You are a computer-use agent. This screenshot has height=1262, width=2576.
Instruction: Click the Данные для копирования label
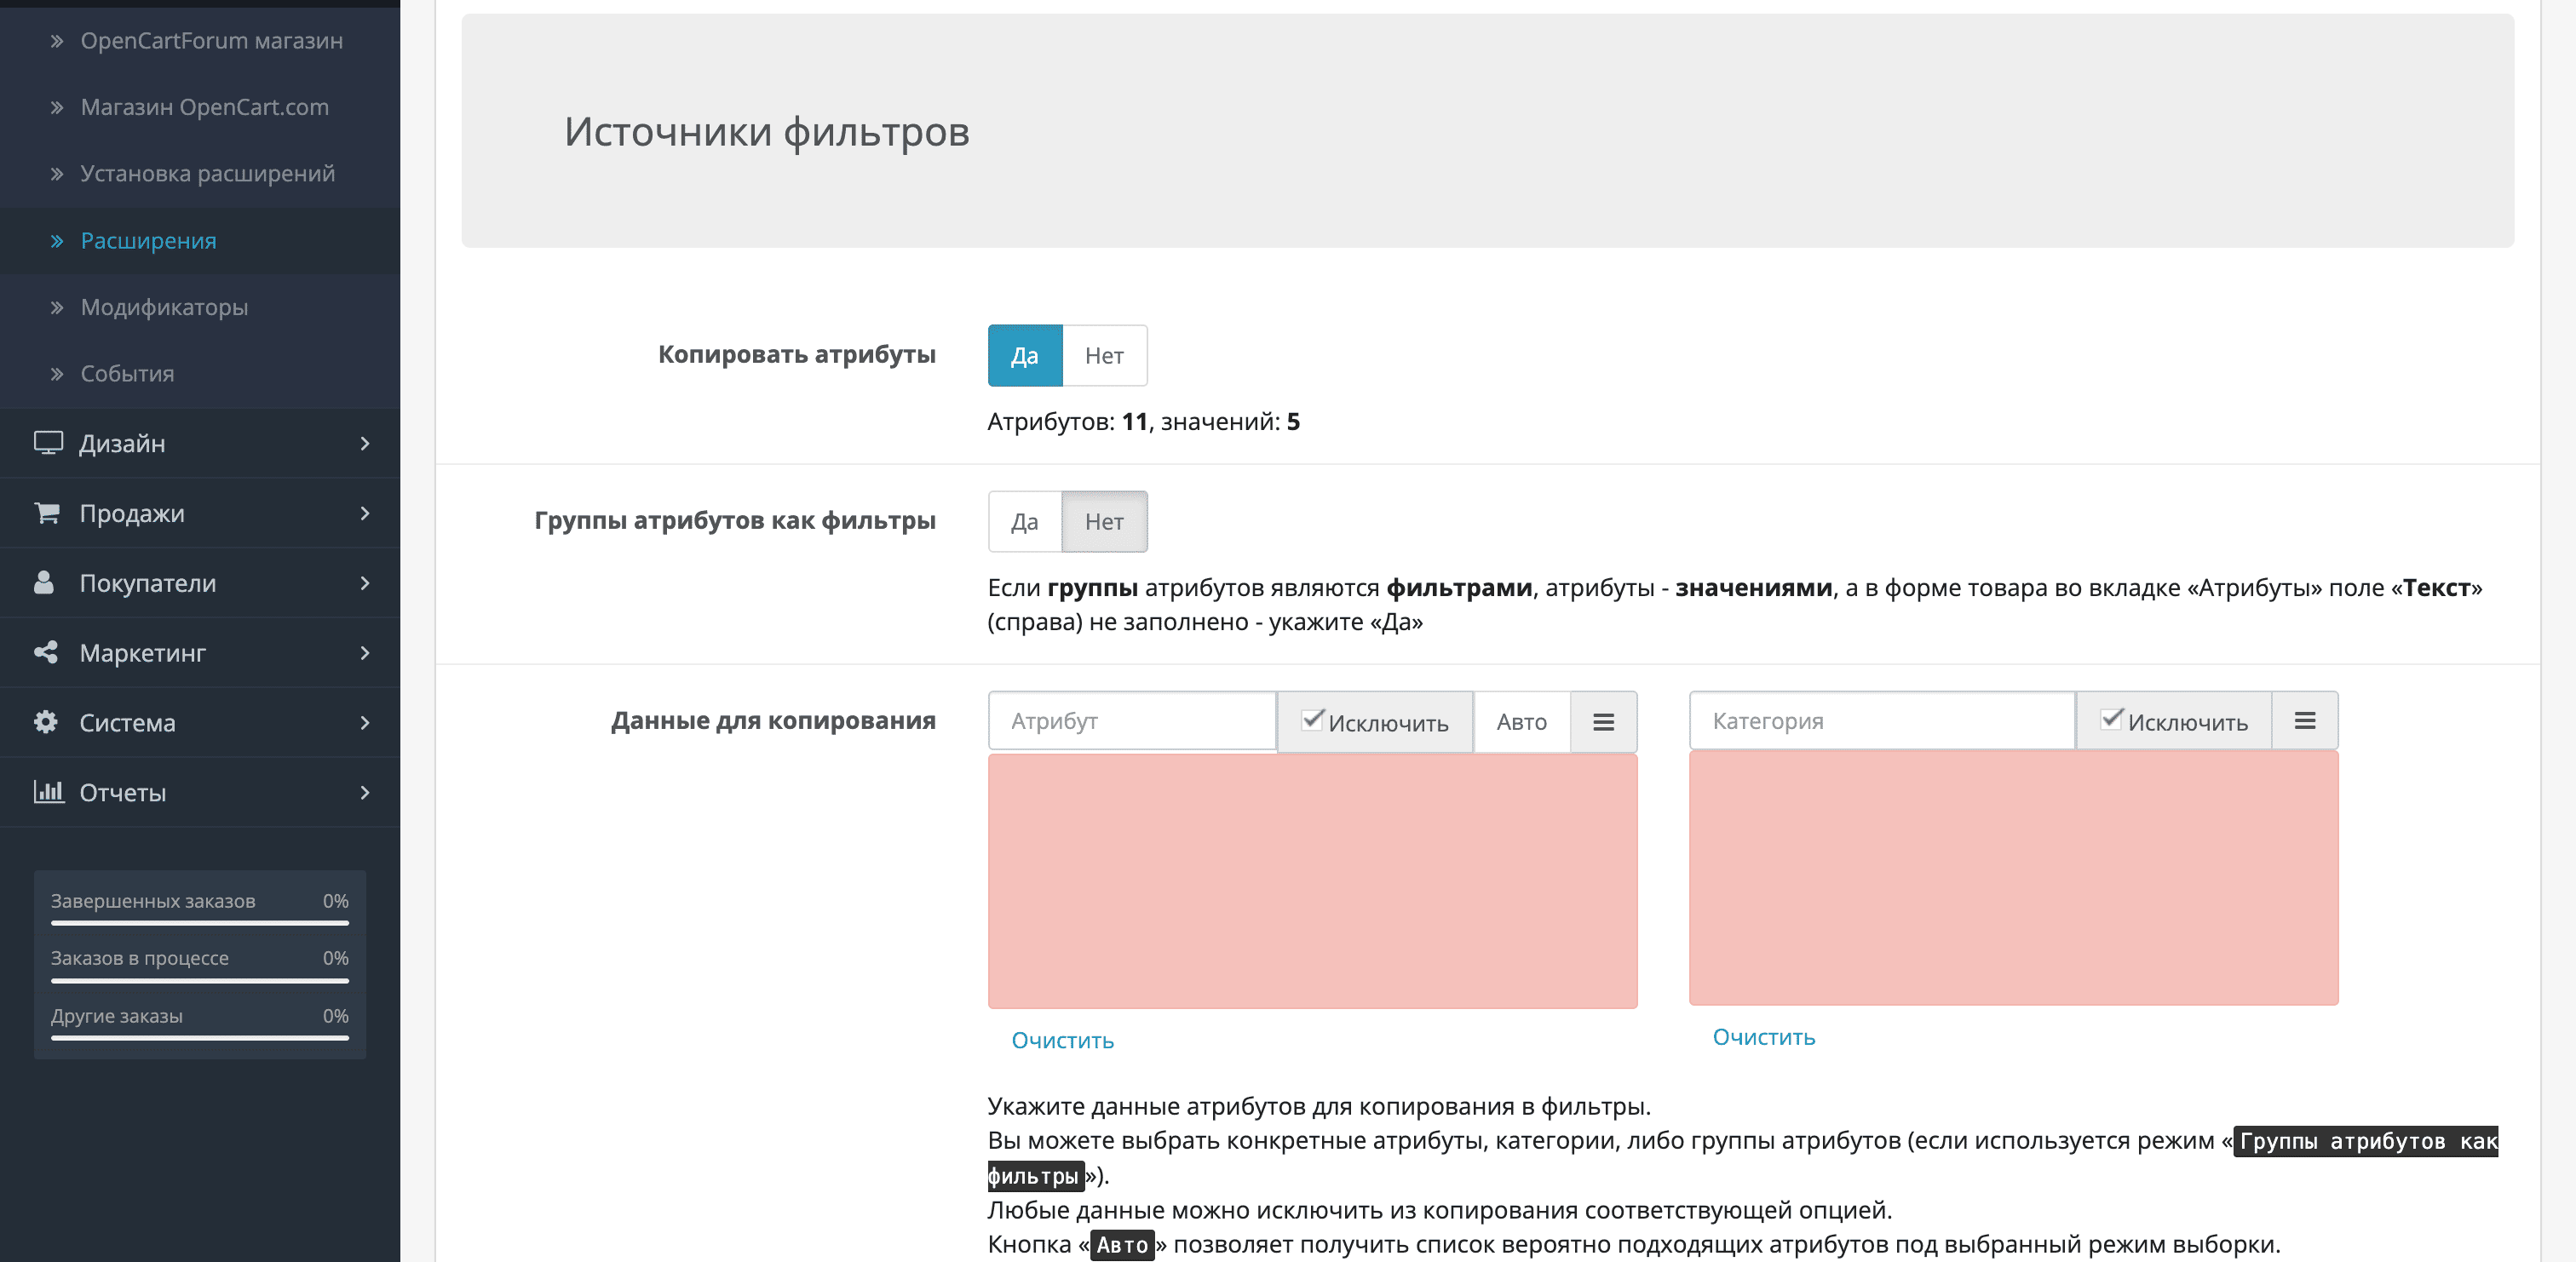click(773, 721)
